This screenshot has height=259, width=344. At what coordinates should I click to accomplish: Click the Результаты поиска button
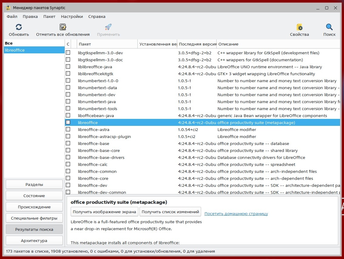[x=34, y=229]
